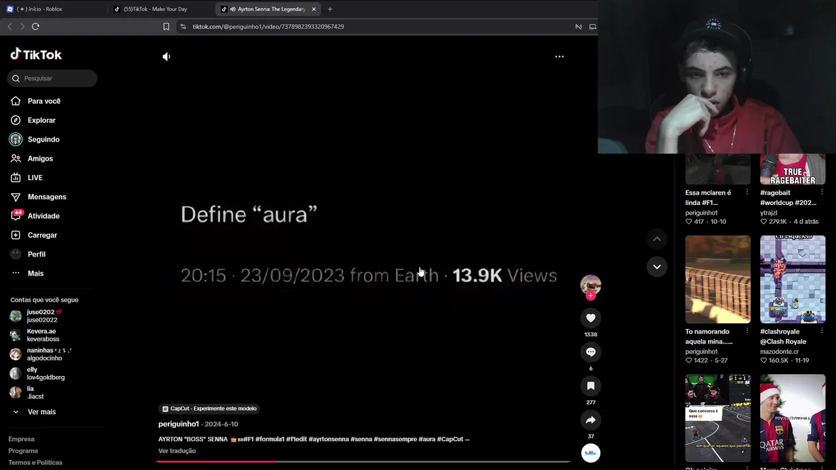Open the Qatar Airways jersey video thumbnail
Image resolution: width=836 pixels, height=470 pixels.
click(793, 418)
